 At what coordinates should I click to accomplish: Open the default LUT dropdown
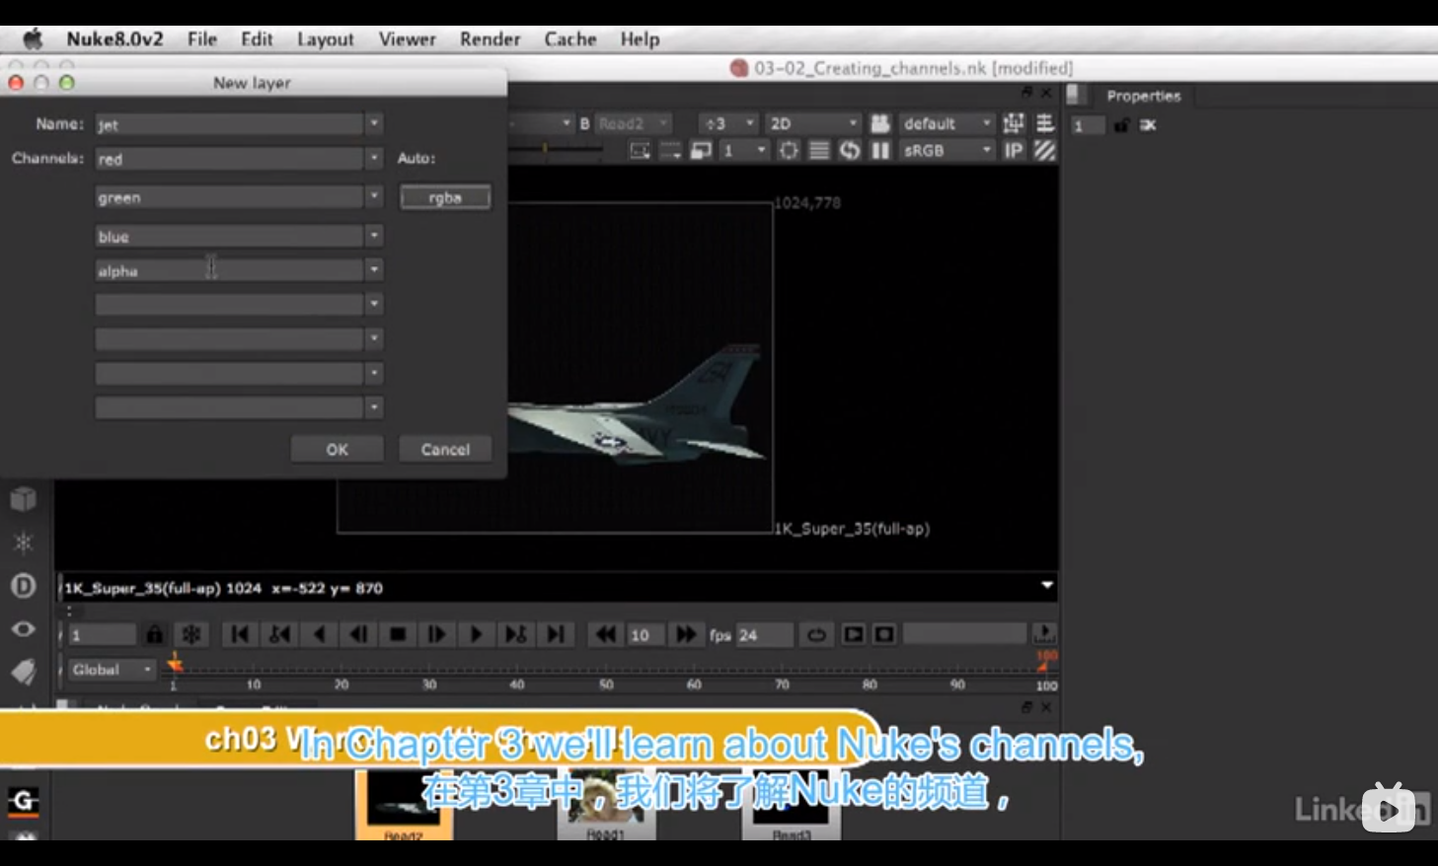pyautogui.click(x=946, y=123)
